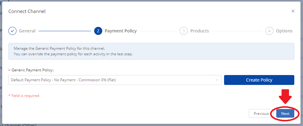
Task: Click the step 4 number circle
Action: (x=269, y=31)
